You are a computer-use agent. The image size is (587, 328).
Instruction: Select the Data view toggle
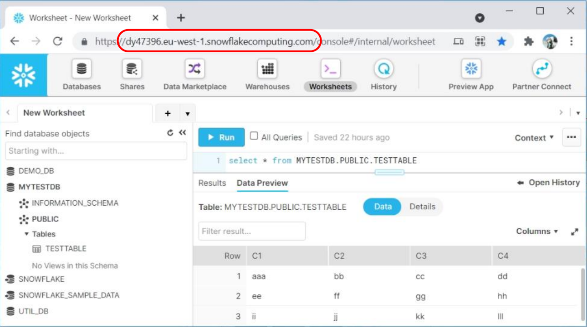383,207
